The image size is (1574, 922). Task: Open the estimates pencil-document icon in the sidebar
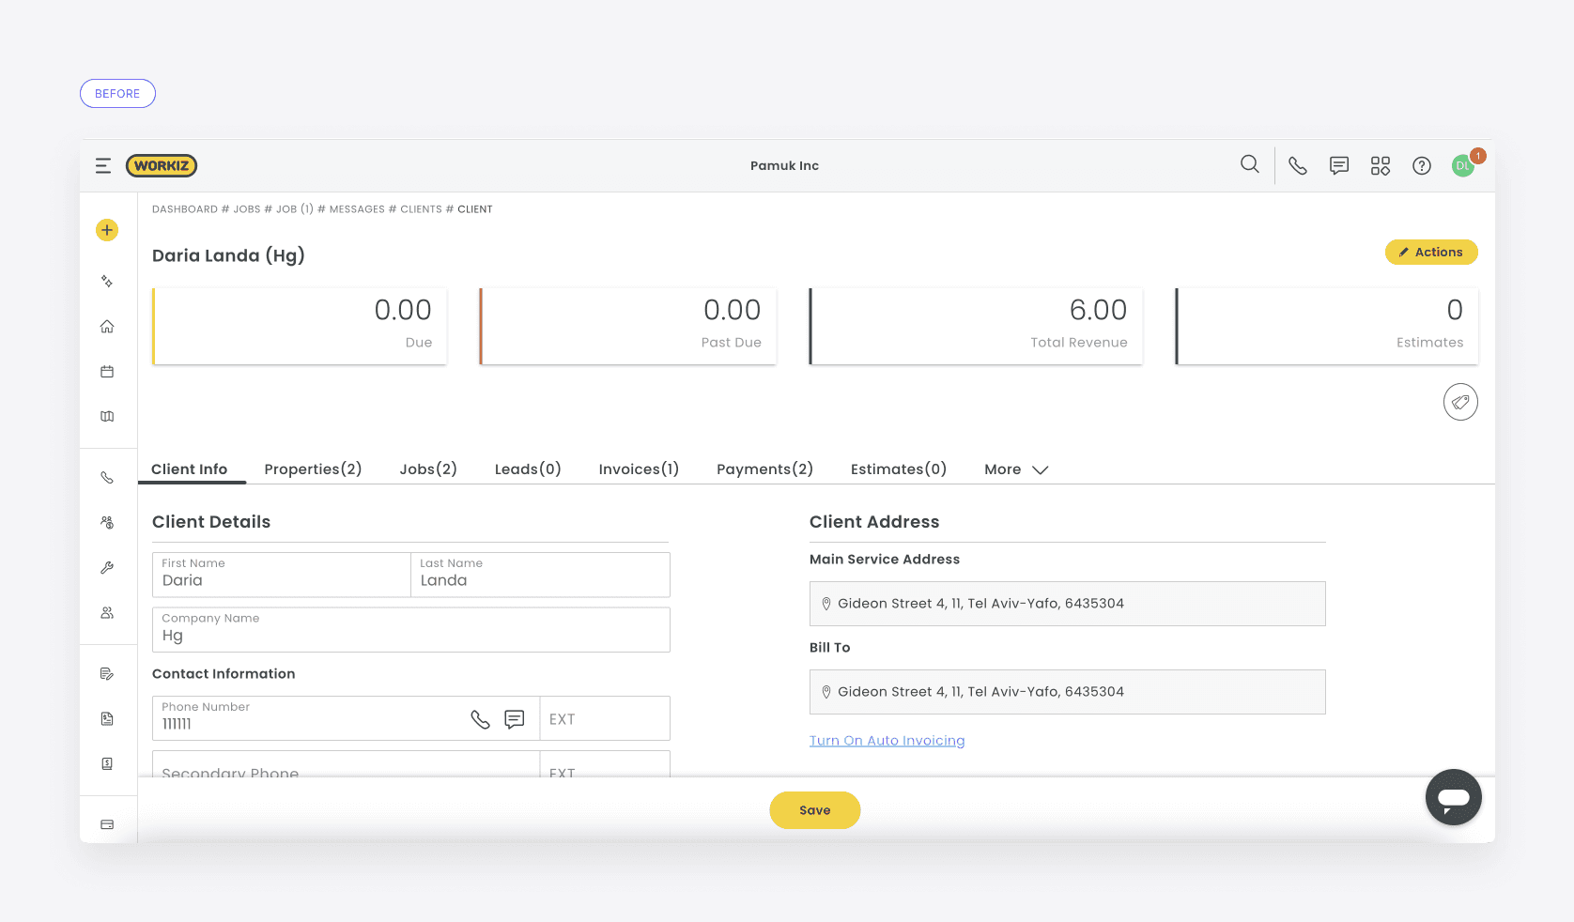(107, 673)
